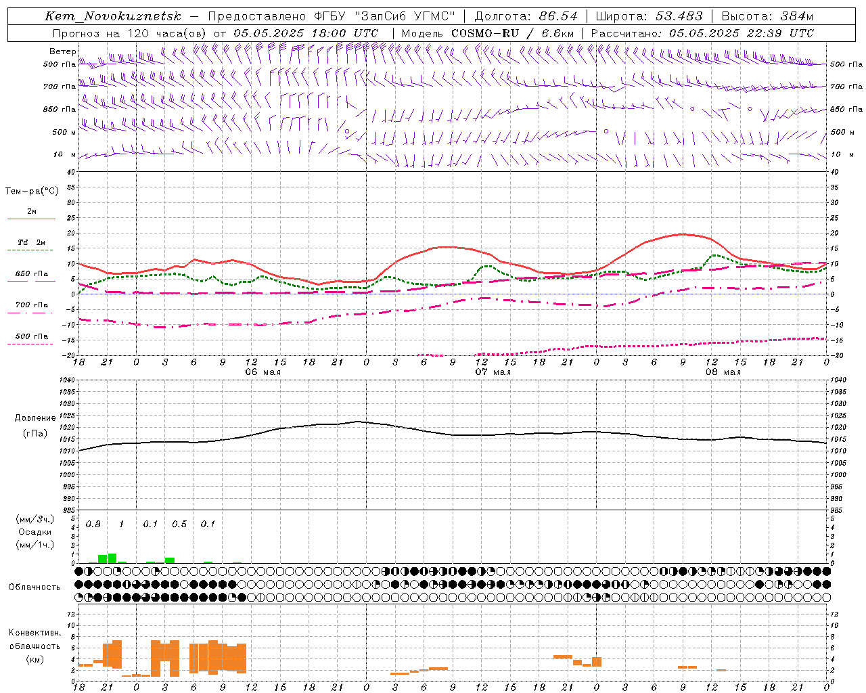Click the 08 мая date label
Image resolution: width=866 pixels, height=693 pixels.
pyautogui.click(x=723, y=372)
